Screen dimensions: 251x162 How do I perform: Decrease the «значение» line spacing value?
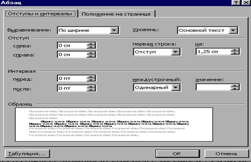[x=235, y=89]
